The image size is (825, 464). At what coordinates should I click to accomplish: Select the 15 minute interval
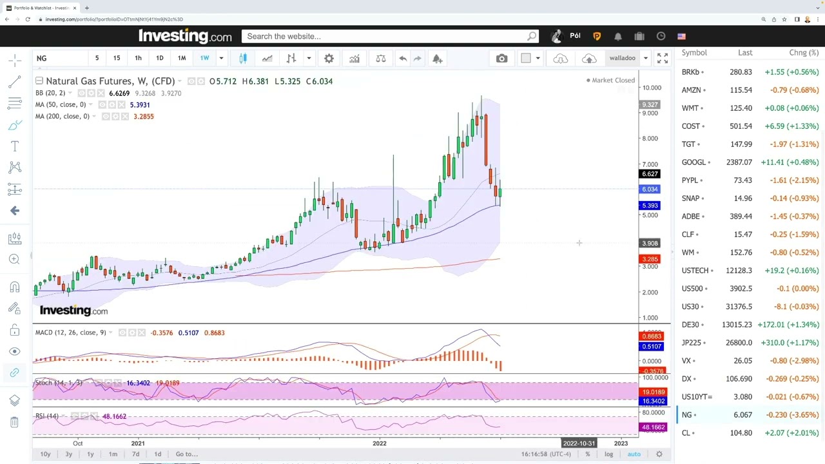coord(117,58)
